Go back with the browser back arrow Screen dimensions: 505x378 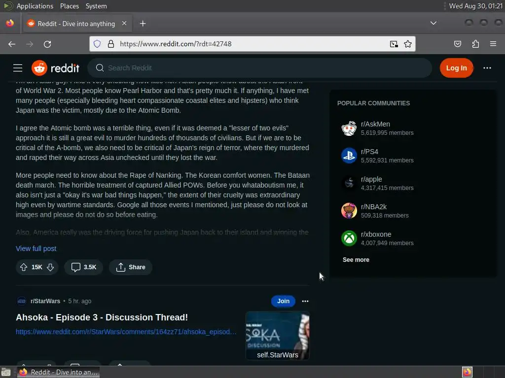tap(12, 44)
